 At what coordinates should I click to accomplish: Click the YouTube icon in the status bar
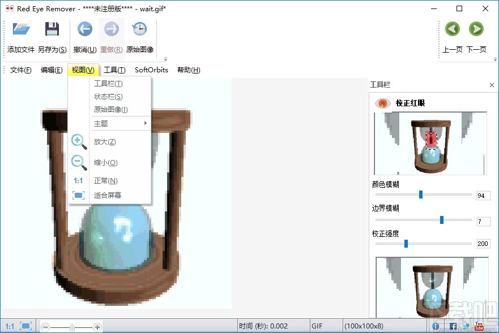tap(479, 326)
